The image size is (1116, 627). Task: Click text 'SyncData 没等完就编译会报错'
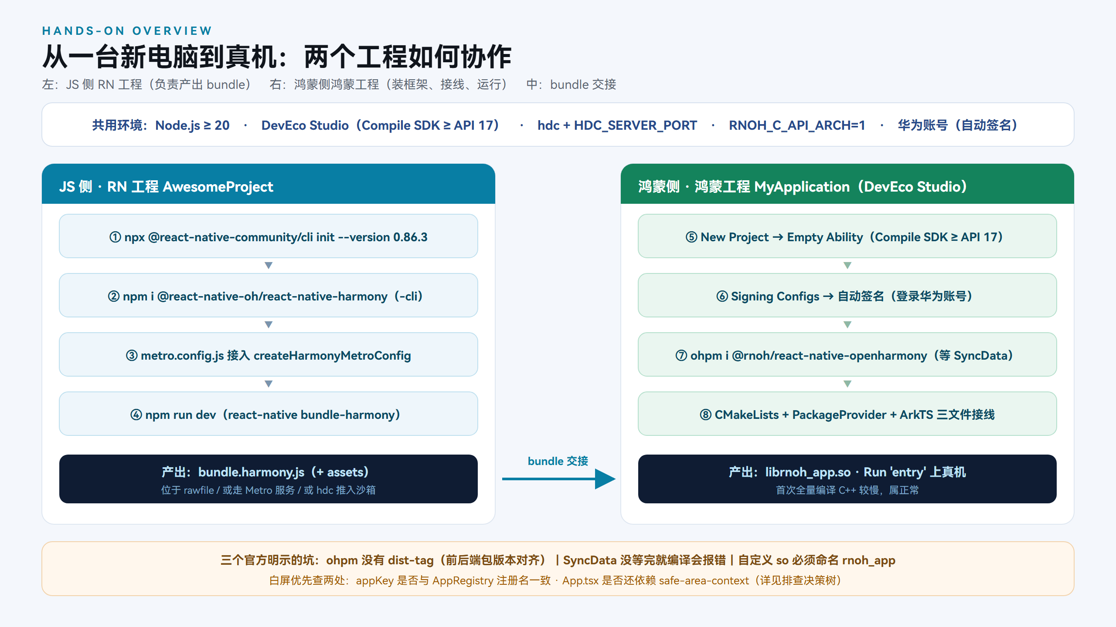(x=644, y=560)
